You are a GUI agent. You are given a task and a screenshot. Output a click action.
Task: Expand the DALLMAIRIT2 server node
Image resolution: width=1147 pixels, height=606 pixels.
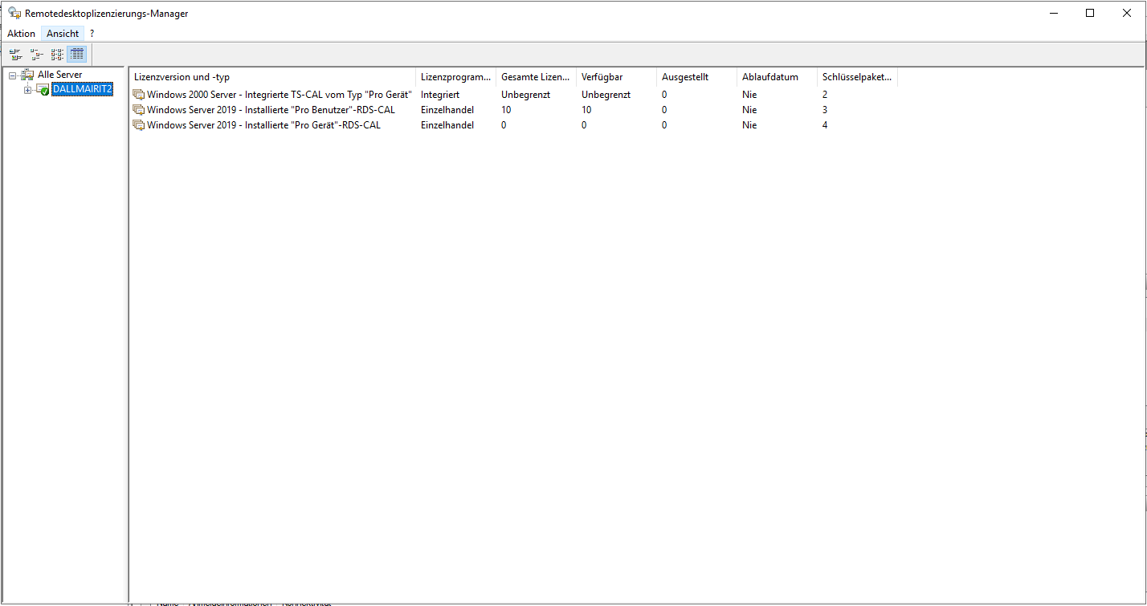[28, 90]
